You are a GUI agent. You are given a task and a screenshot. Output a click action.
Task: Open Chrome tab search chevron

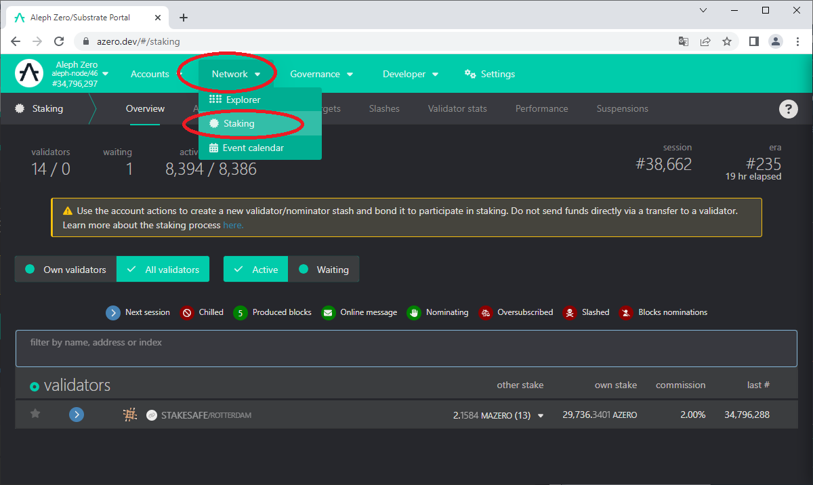point(703,10)
